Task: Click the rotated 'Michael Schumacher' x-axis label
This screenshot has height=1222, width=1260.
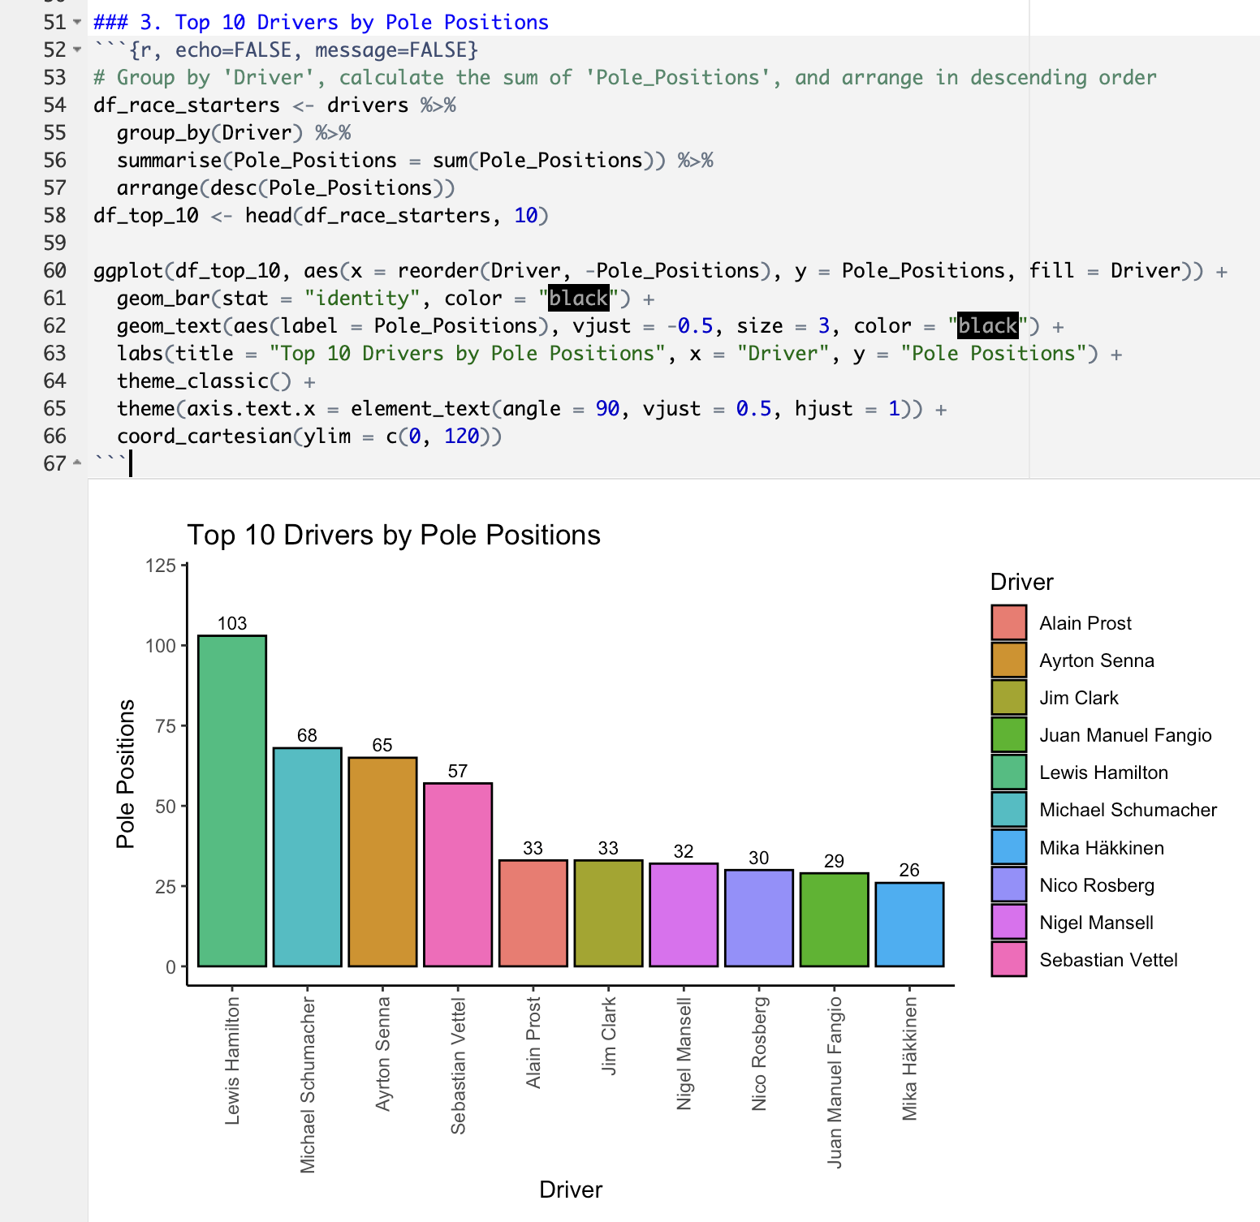Action: pos(308,1085)
